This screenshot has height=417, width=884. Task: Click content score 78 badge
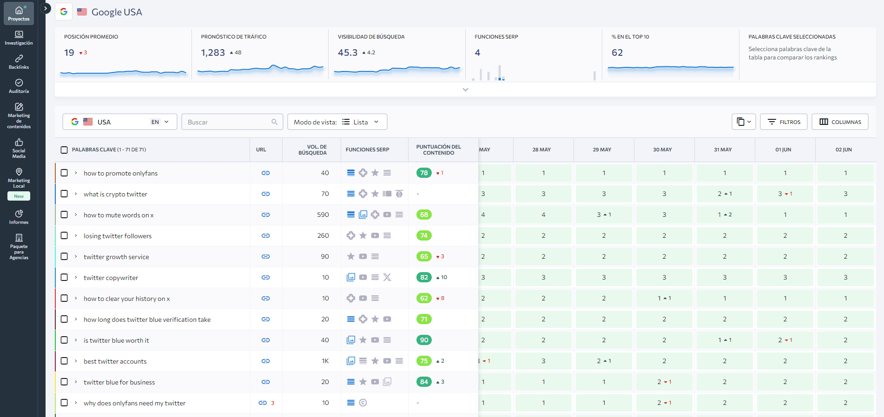424,173
